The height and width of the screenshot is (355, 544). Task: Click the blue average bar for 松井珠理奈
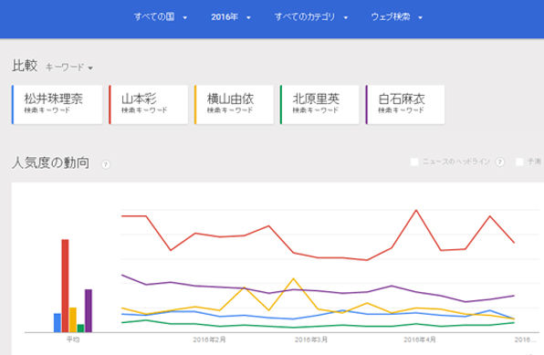click(58, 323)
